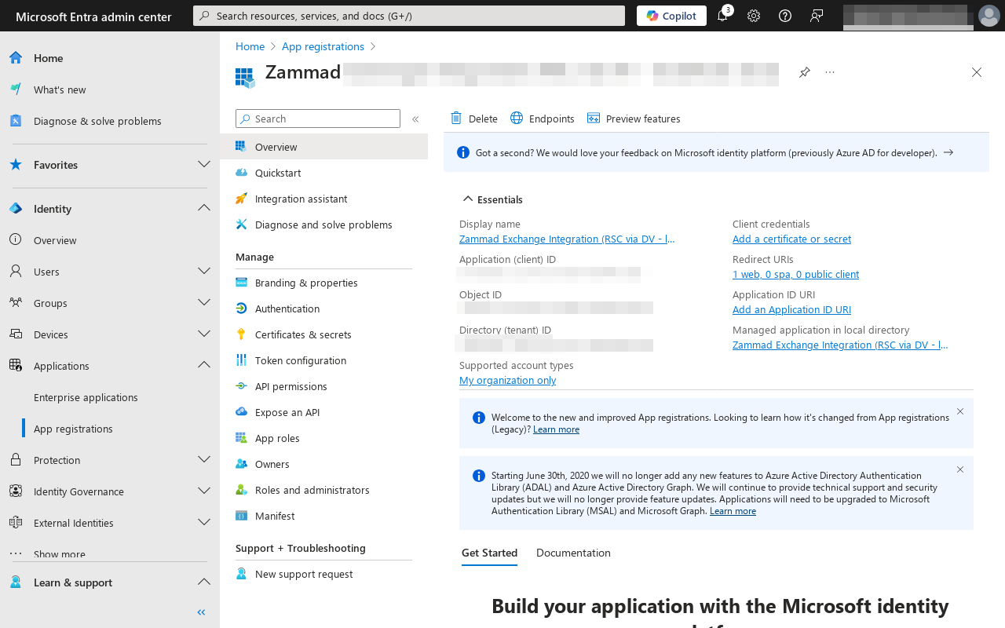The height and width of the screenshot is (628, 1005).
Task: Open New support request
Action: click(x=323, y=574)
